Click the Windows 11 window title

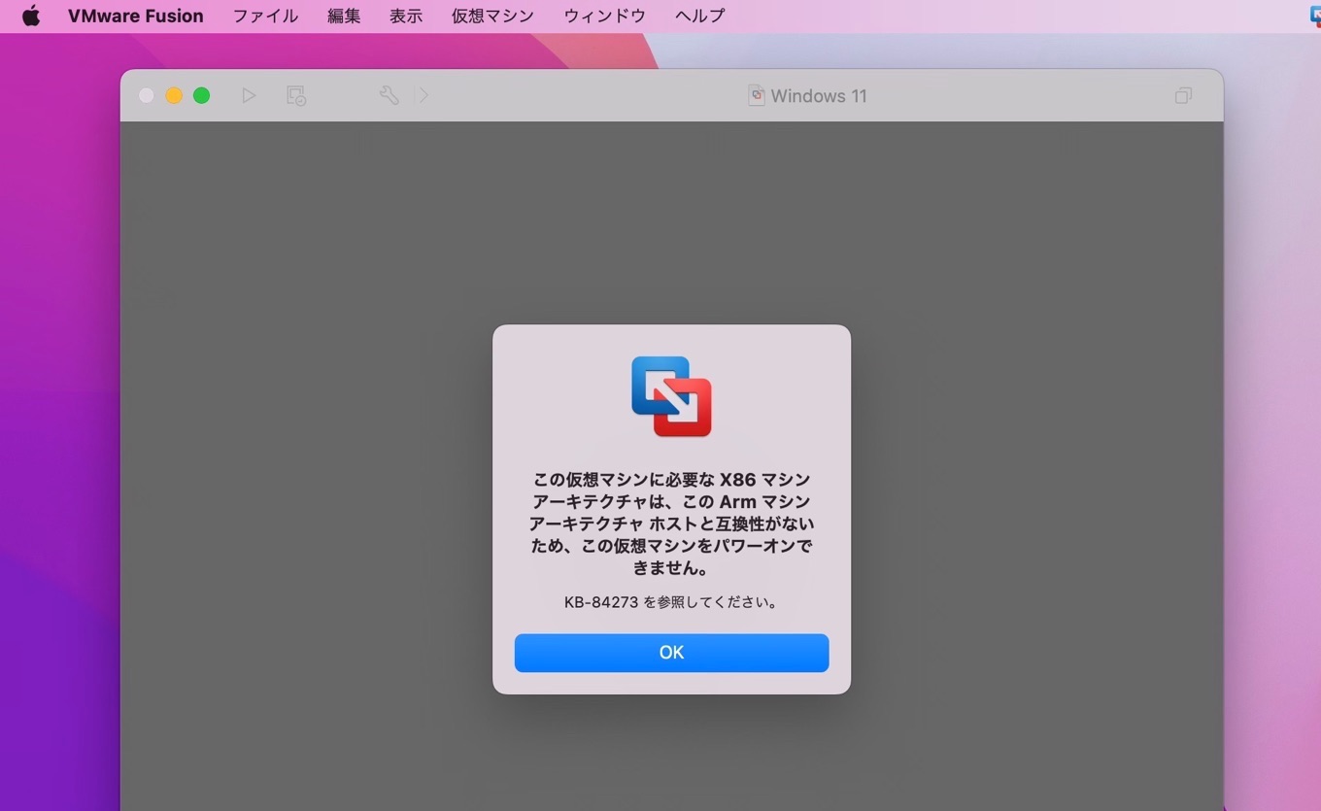coord(820,95)
